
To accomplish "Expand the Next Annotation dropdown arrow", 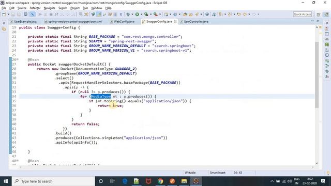I will (225, 14).
